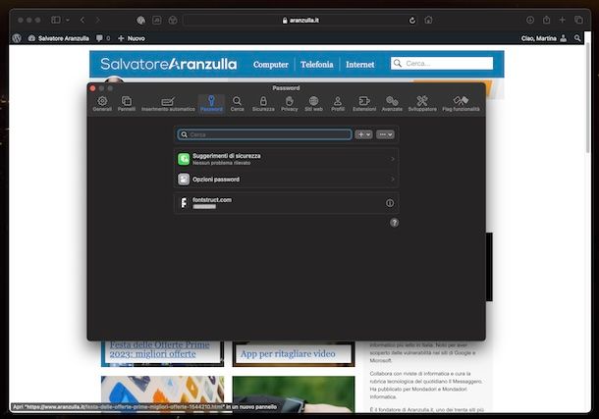Screen dimensions: 599x419
Task: Open a new Safari tab
Action: [x=562, y=20]
